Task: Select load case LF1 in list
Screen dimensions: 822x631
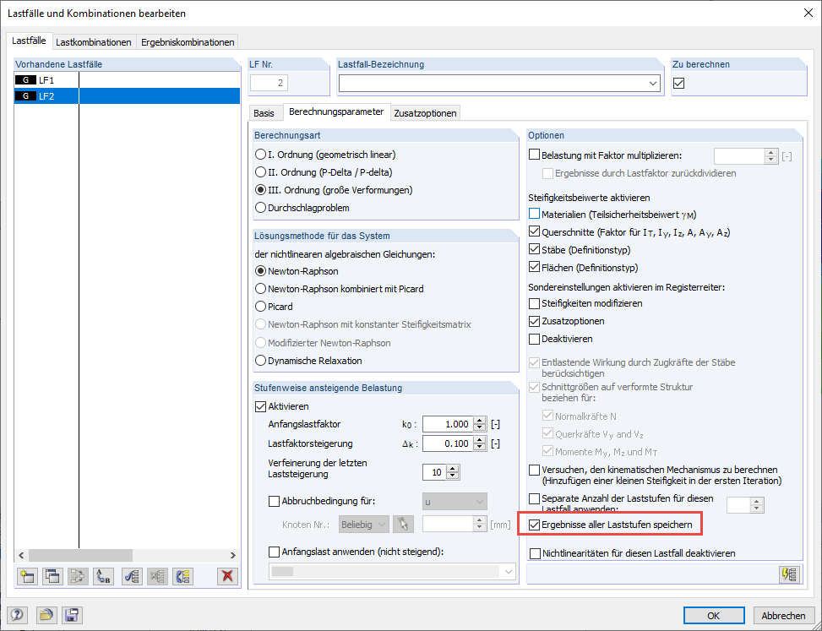Action: 127,80
